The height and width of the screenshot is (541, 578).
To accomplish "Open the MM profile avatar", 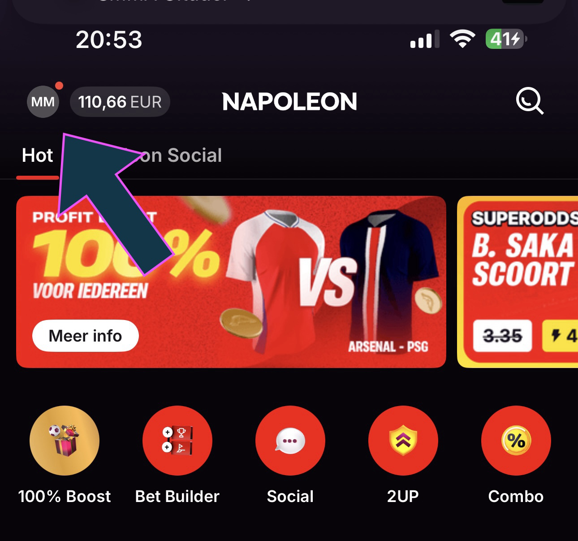I will point(43,102).
